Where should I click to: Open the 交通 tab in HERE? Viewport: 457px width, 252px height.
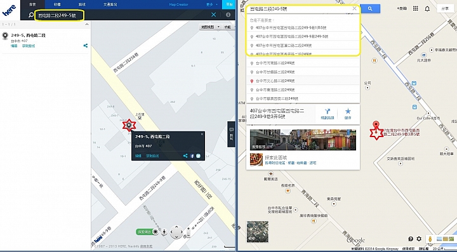click(110, 4)
